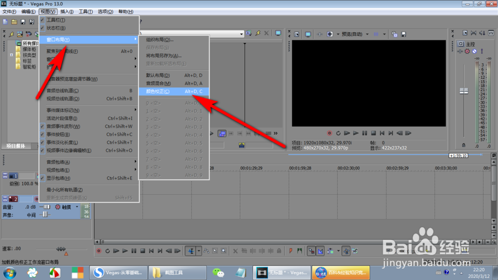Click the Ignore Event Grouping icon
The image size is (498, 280).
click(355, 251)
